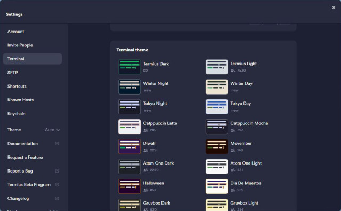The height and width of the screenshot is (211, 341).
Task: Close the Settings window
Action: pyautogui.click(x=334, y=7)
